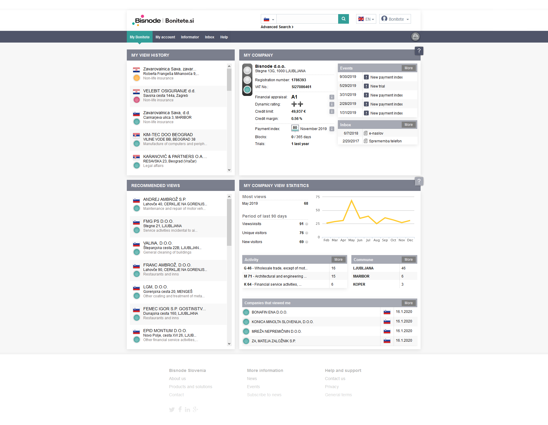The width and height of the screenshot is (548, 425).
Task: Click the Unique visitors gray dot indicator
Action: pos(307,233)
